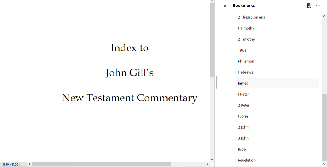The height and width of the screenshot is (167, 328).
Task: Open the James bookmark
Action: (x=243, y=83)
